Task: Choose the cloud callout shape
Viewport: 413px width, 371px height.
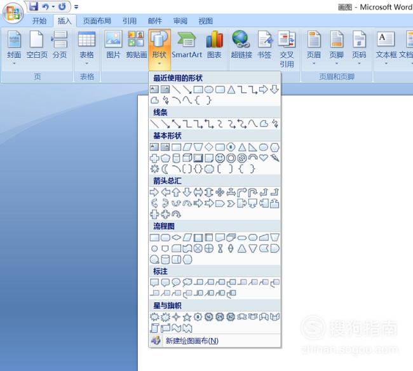Action: point(187,282)
